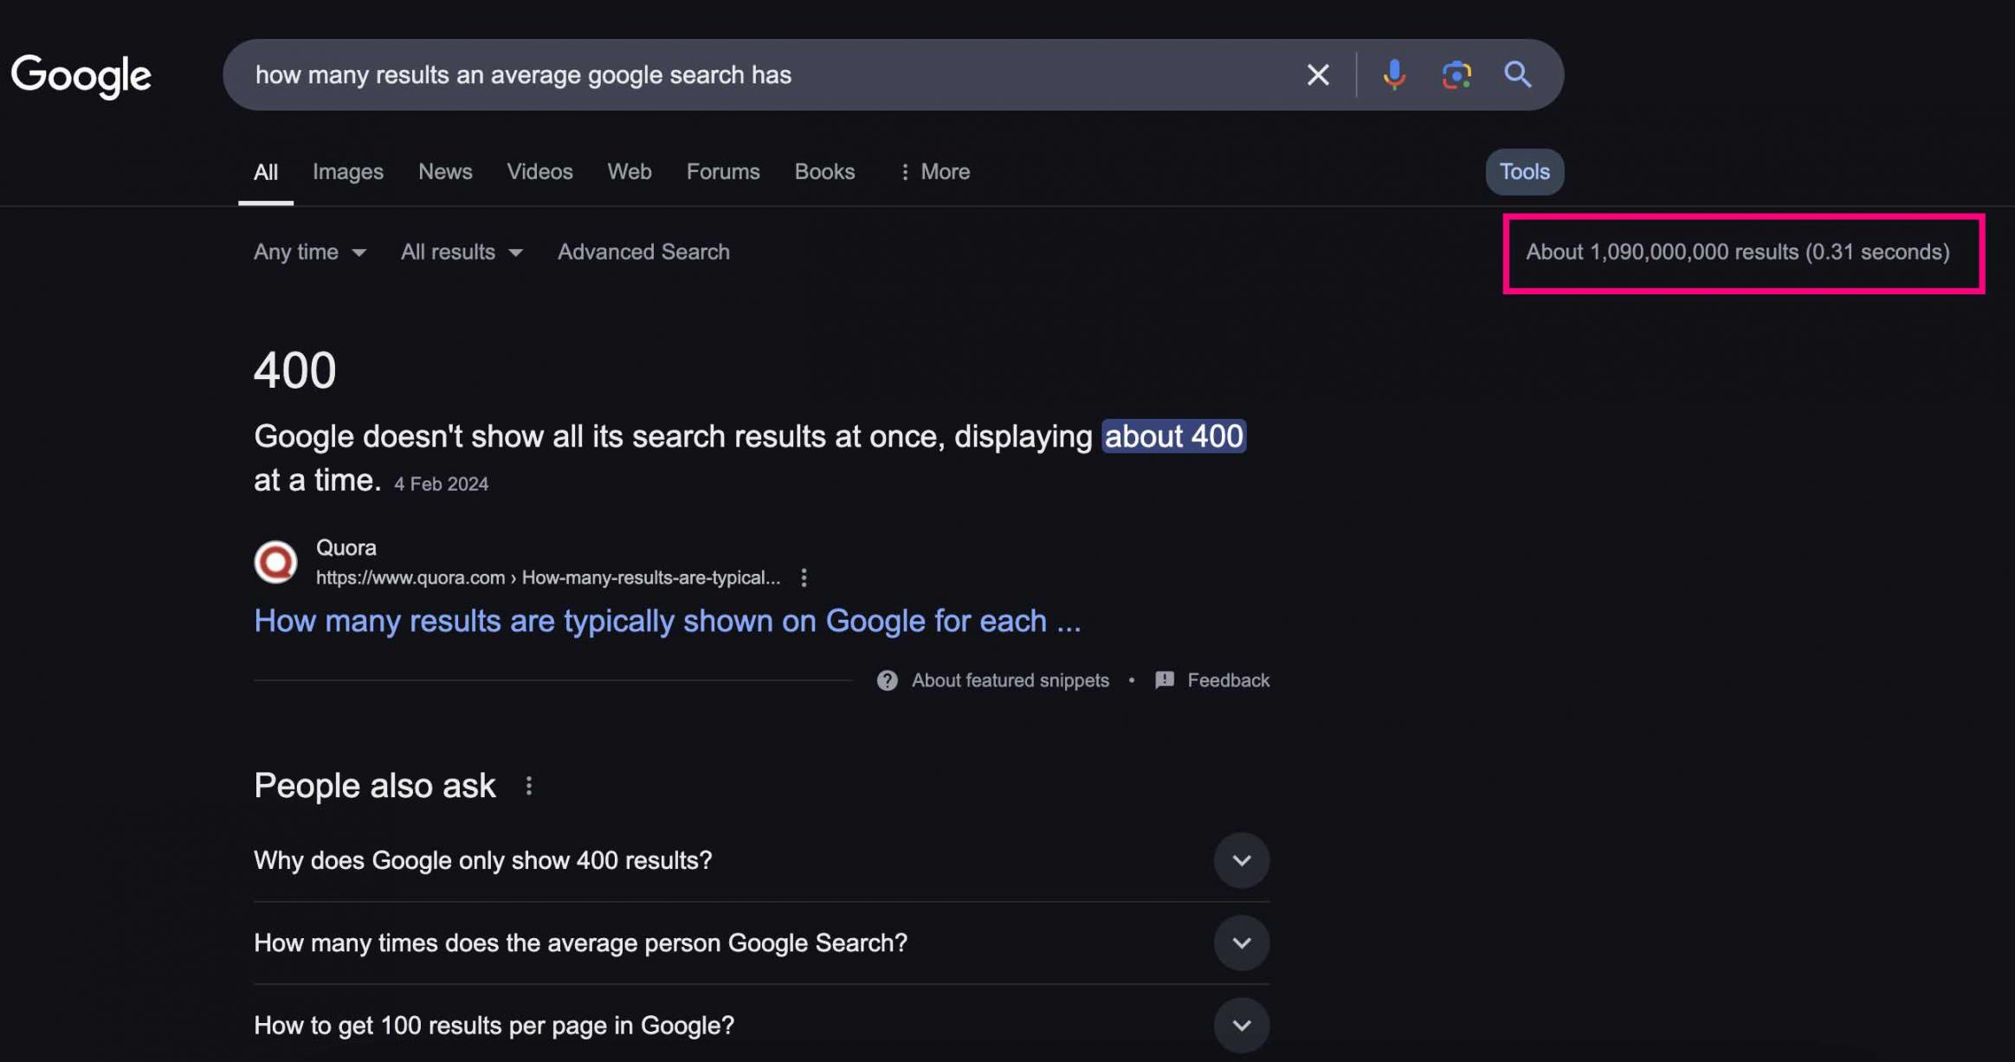This screenshot has width=2015, height=1062.
Task: Clear the search box with X icon
Action: [x=1317, y=74]
